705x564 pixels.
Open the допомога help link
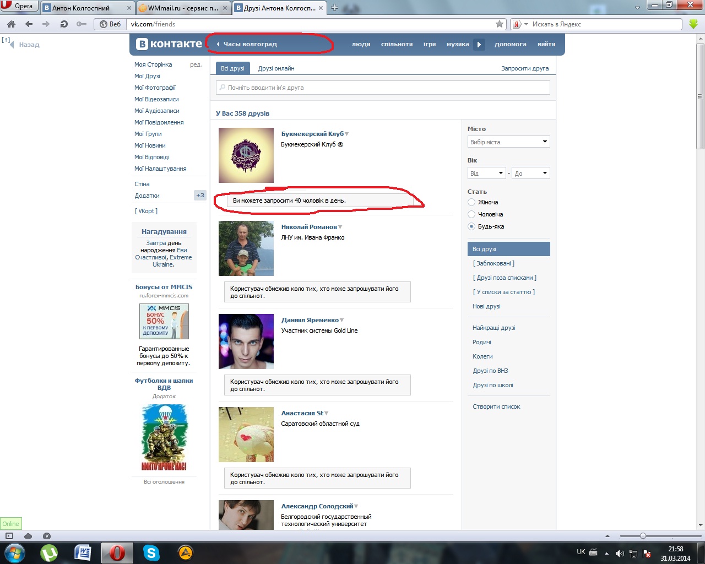[511, 44]
